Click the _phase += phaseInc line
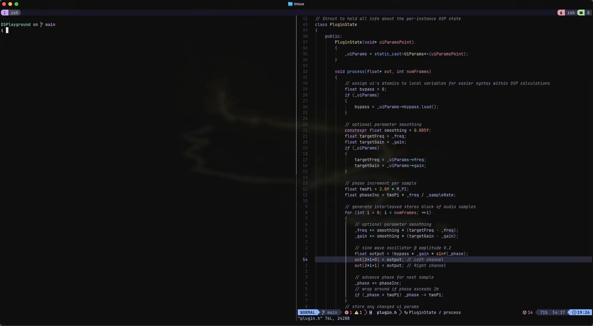Screen dimensions: 593x326 pyautogui.click(x=378, y=283)
